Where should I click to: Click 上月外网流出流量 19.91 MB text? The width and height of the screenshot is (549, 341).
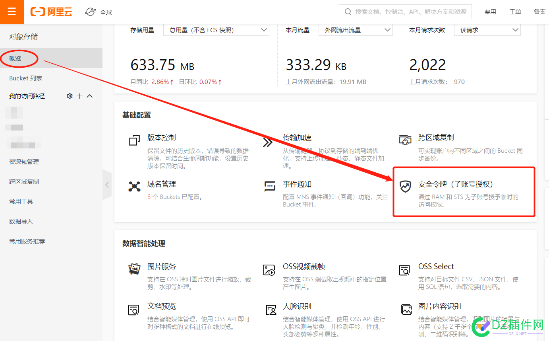pyautogui.click(x=326, y=82)
